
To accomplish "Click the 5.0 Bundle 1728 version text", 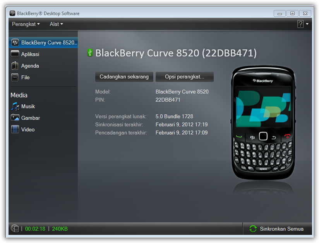I will [x=174, y=116].
